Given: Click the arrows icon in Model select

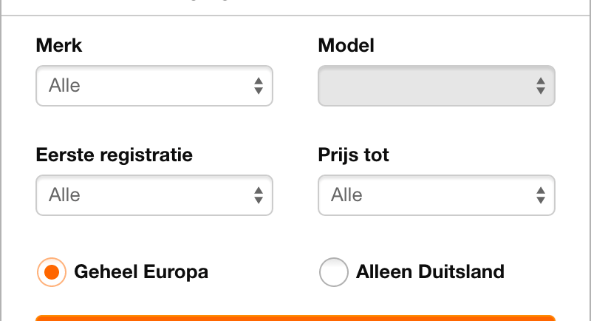Looking at the screenshot, I should (540, 86).
